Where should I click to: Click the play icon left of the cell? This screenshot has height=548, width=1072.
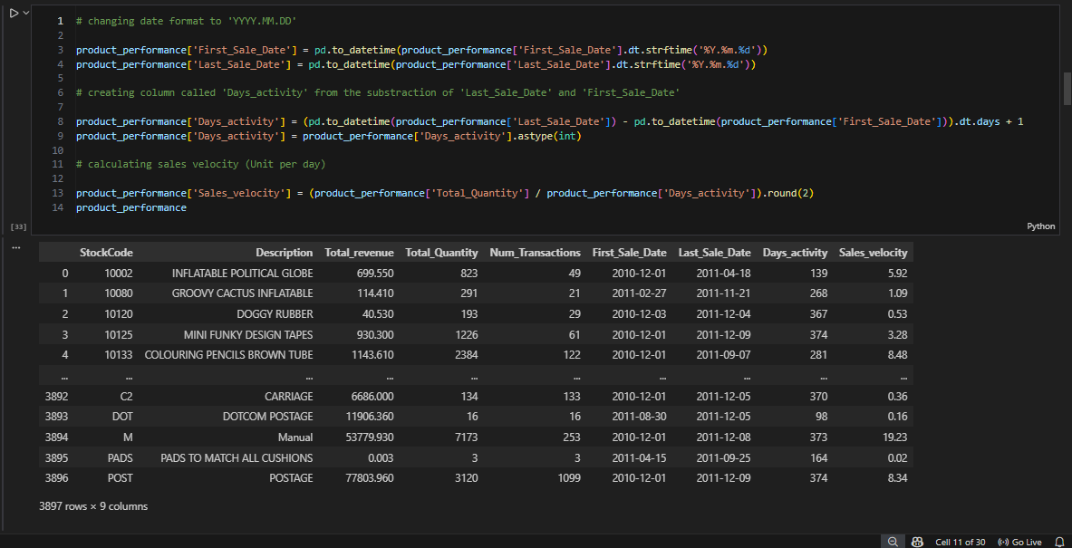click(12, 14)
